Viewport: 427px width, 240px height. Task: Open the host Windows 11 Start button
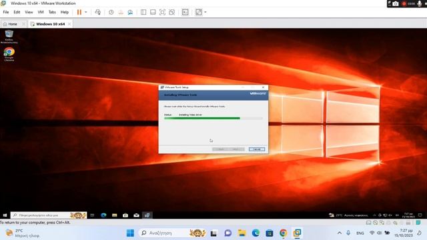click(x=131, y=233)
